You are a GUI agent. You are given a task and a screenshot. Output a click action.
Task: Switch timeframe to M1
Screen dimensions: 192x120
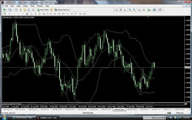click(x=51, y=14)
